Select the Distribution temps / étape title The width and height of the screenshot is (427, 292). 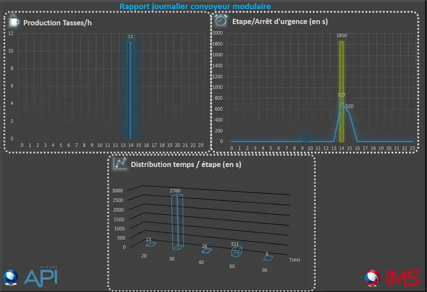coord(186,164)
